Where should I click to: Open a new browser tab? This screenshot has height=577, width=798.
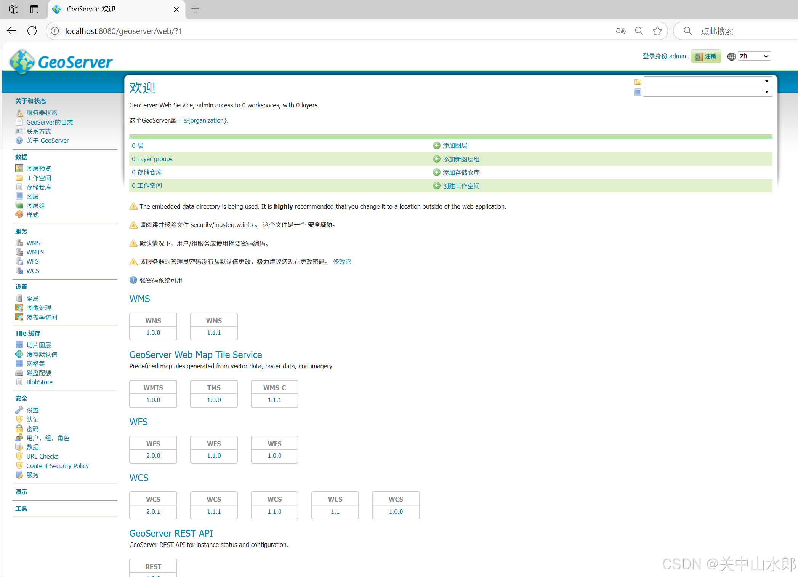coord(195,9)
